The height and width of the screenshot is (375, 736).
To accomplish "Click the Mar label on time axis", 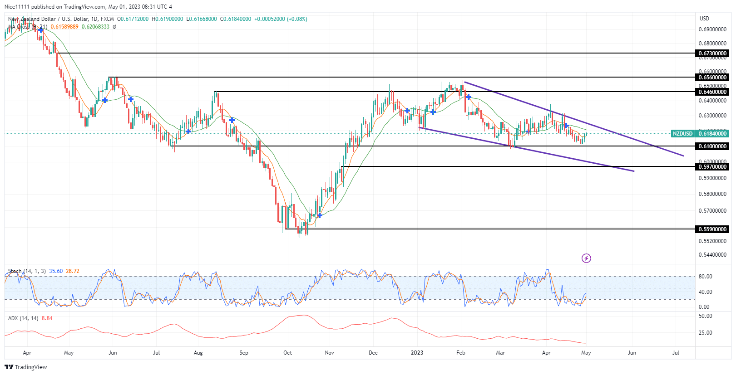I will 500,353.
